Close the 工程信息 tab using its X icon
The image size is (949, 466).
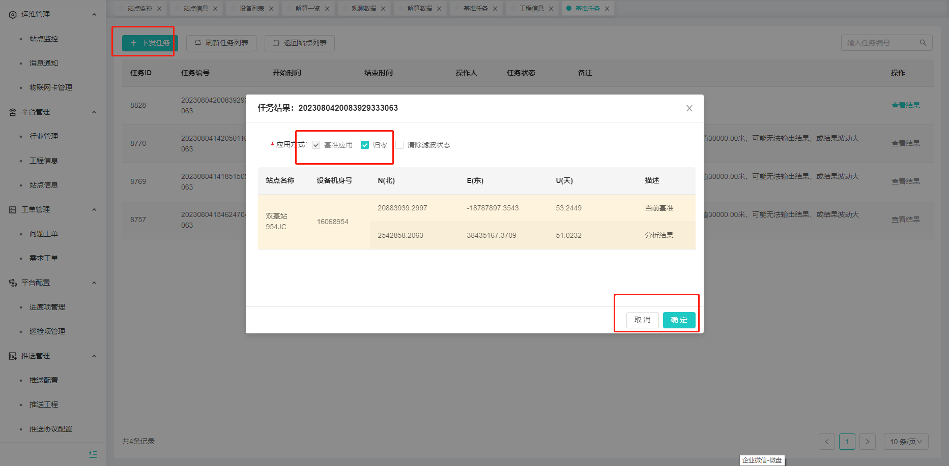[x=551, y=9]
